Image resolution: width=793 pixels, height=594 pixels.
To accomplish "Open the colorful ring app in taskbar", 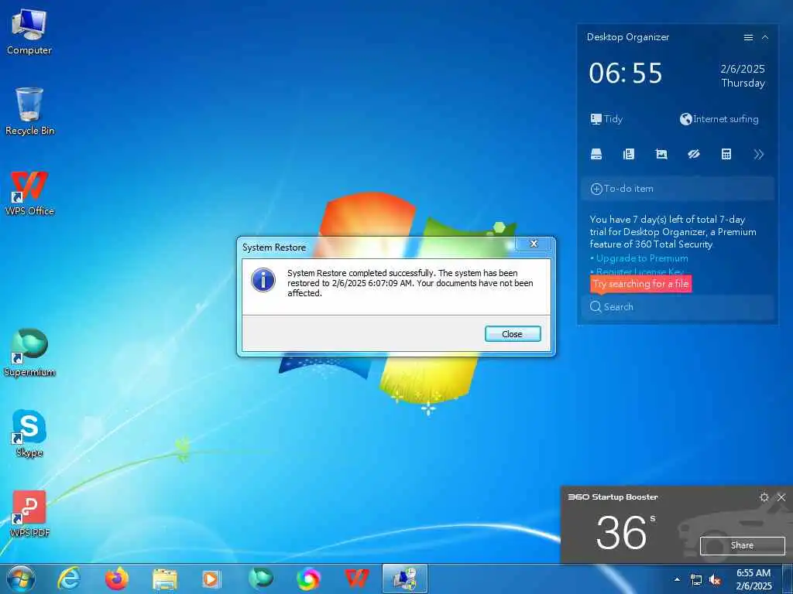I will pyautogui.click(x=308, y=579).
